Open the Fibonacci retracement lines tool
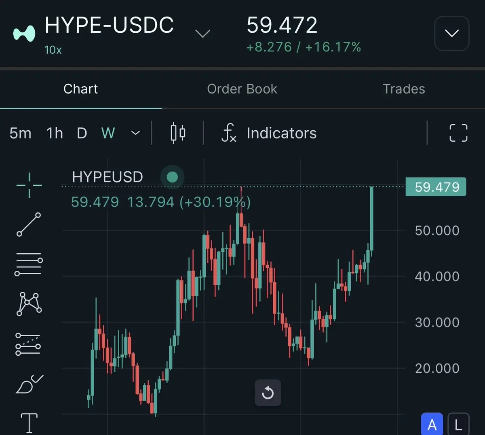 point(29,265)
